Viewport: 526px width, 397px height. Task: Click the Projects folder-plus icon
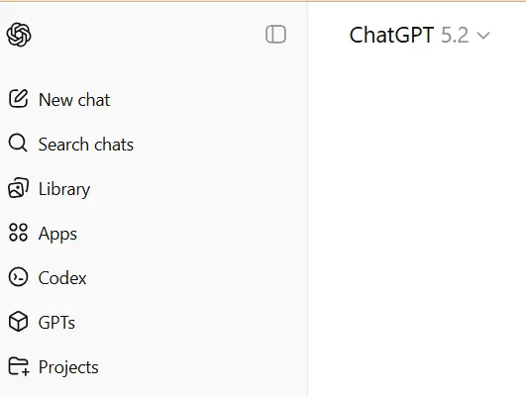[19, 366]
